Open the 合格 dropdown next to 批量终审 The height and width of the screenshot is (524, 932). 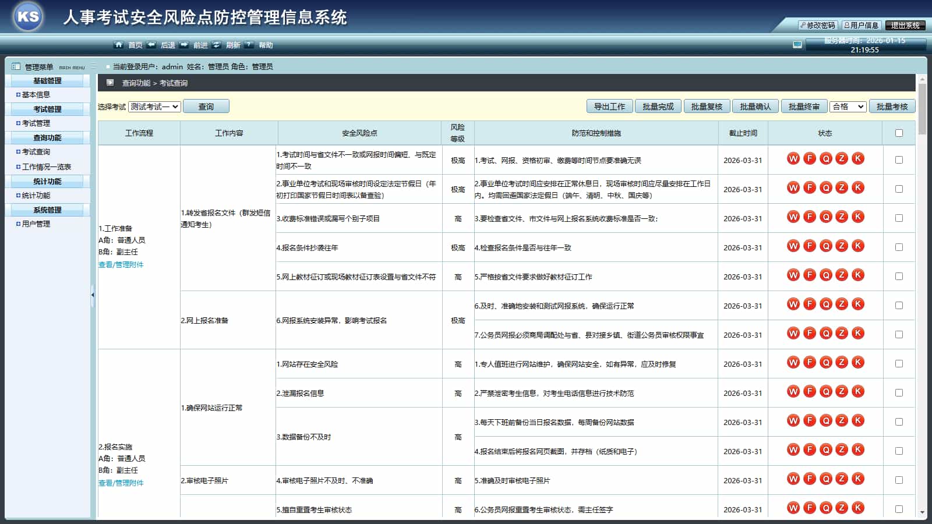pos(848,107)
